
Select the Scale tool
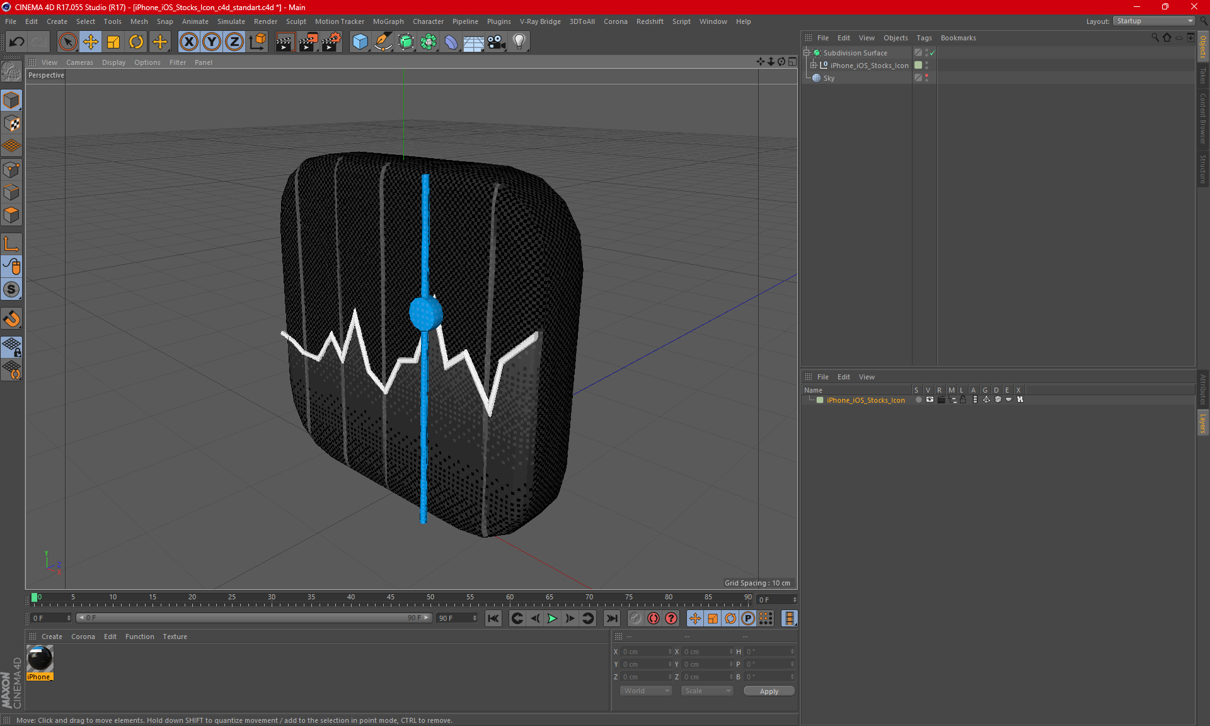click(113, 42)
